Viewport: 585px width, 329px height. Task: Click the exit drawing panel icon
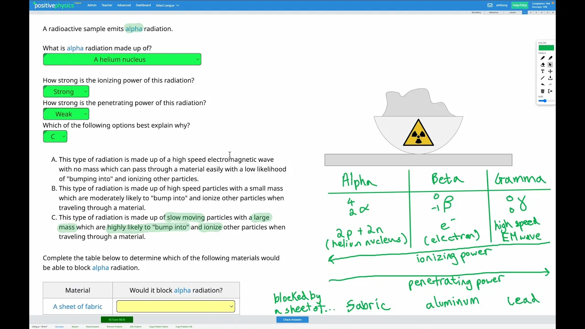(550, 91)
